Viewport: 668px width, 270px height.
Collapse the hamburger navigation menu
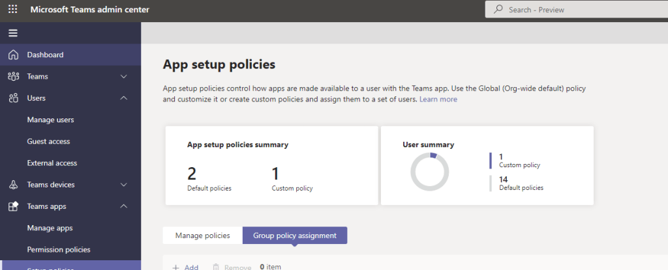(12, 33)
